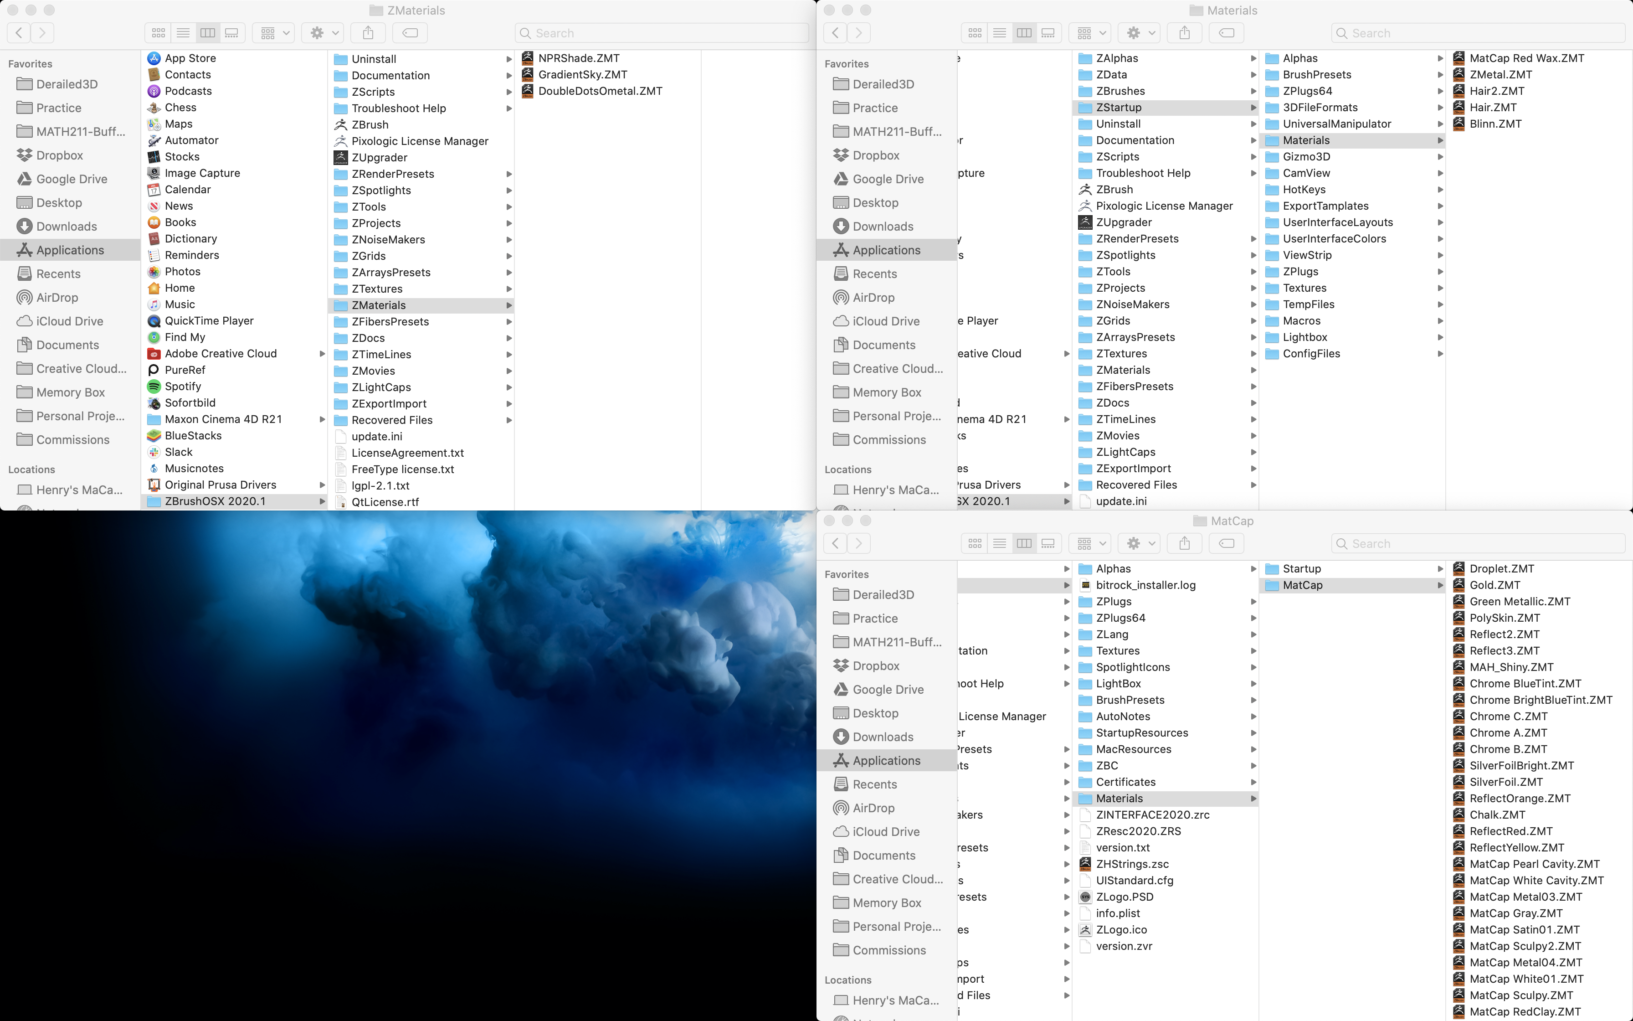
Task: Open Spotify app in Applications list
Action: [x=182, y=386]
